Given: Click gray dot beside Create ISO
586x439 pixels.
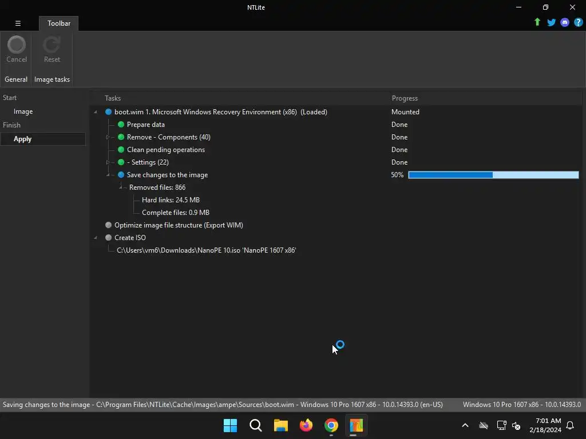Looking at the screenshot, I should [108, 237].
